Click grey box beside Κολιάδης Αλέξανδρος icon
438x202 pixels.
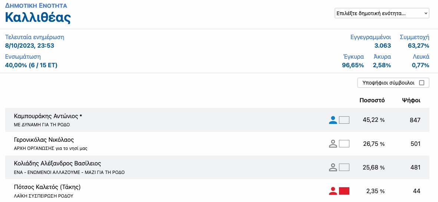[x=344, y=168]
